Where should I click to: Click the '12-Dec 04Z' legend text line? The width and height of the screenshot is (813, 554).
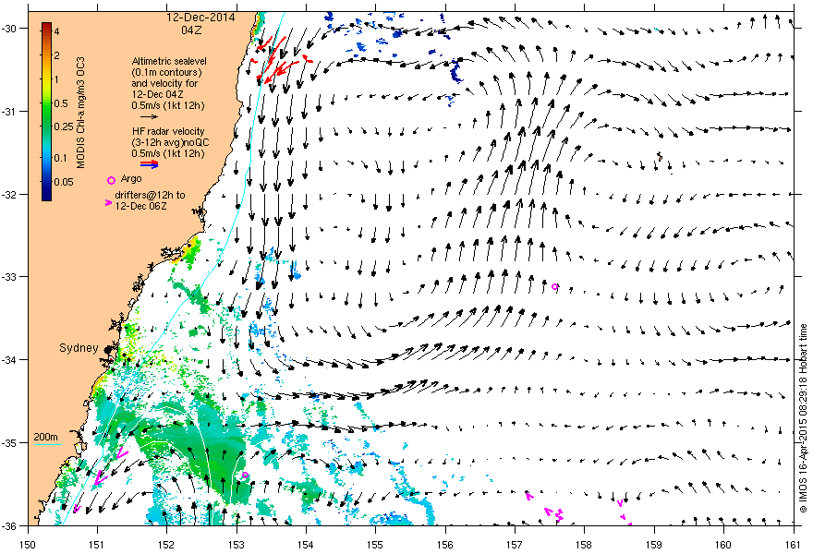point(157,94)
